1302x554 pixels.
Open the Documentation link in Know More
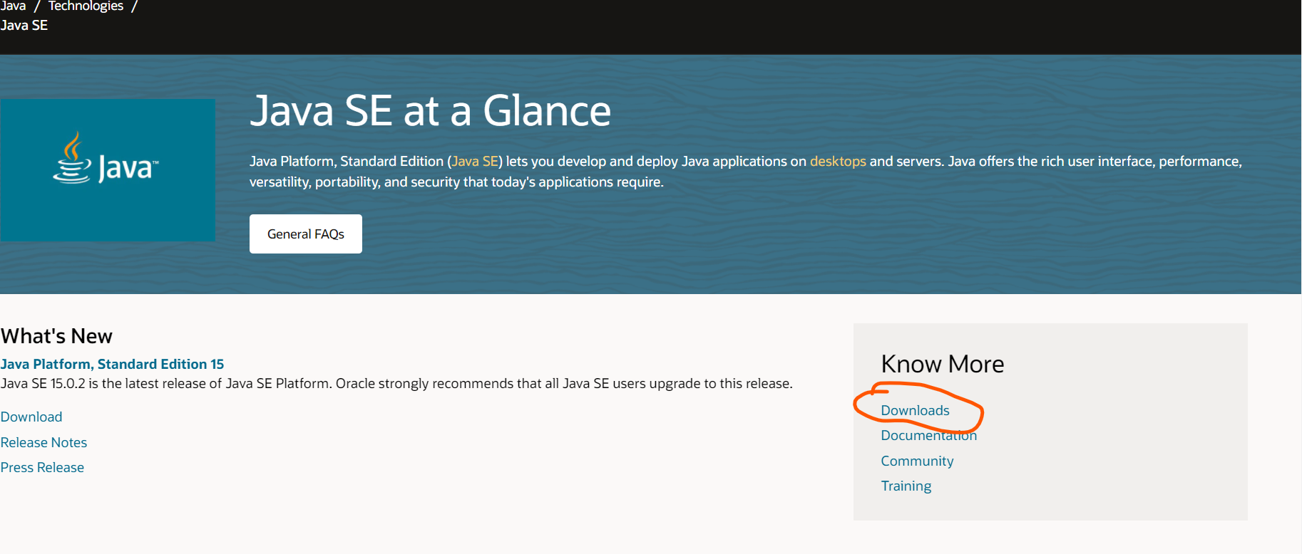click(928, 435)
